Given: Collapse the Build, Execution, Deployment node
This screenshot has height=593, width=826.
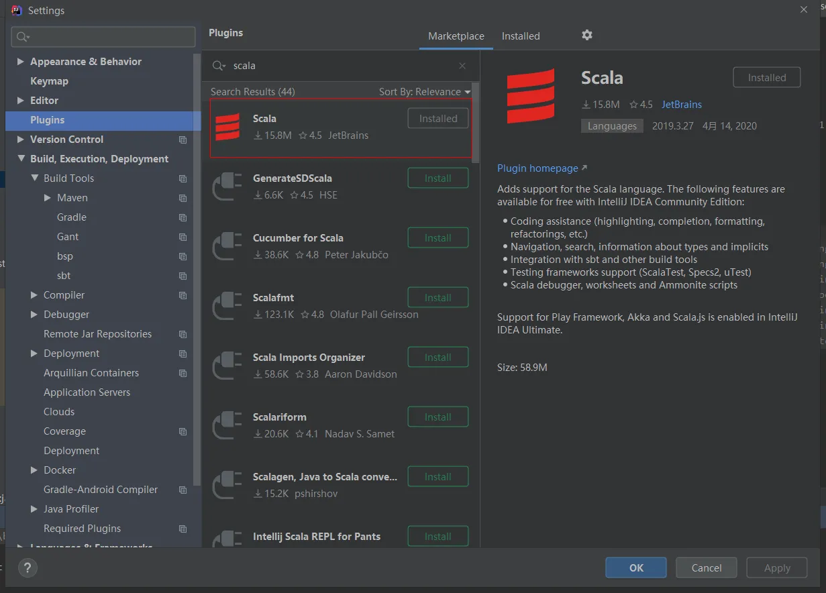Looking at the screenshot, I should pyautogui.click(x=20, y=159).
